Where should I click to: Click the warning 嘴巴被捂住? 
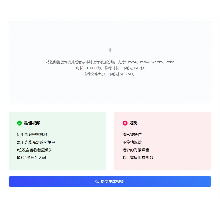(132, 135)
